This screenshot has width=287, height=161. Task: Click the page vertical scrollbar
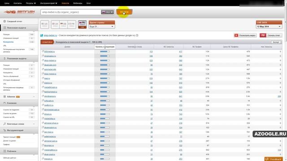pos(286,80)
